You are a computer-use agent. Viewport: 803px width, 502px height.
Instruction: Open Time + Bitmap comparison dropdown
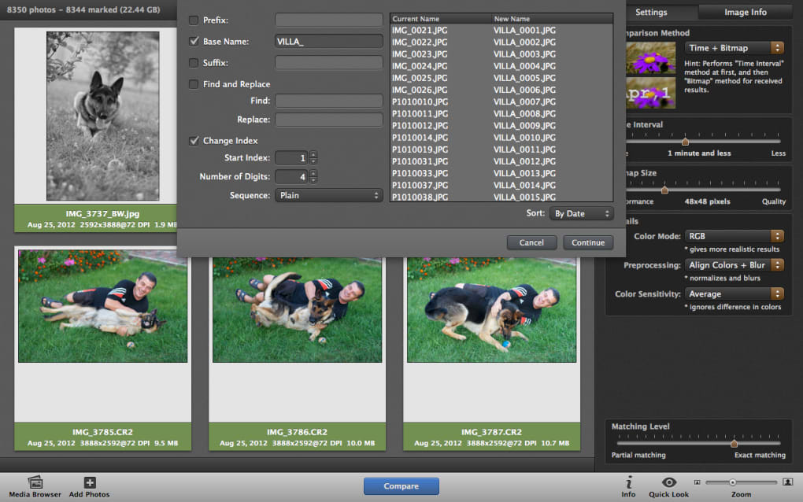point(735,48)
